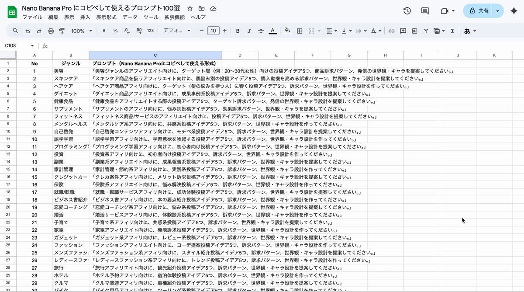Open the 100% zoom dropdown
The width and height of the screenshot is (524, 292).
coord(82,31)
